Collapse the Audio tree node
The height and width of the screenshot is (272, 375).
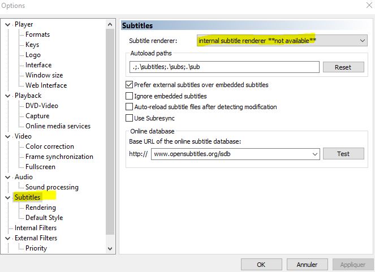pos(8,177)
